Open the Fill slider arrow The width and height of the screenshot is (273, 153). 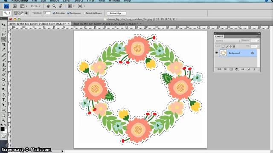tap(258, 46)
